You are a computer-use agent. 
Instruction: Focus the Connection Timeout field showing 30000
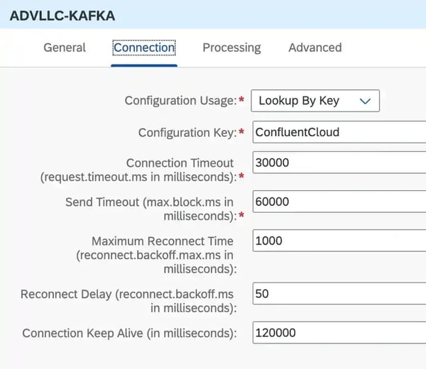339,163
